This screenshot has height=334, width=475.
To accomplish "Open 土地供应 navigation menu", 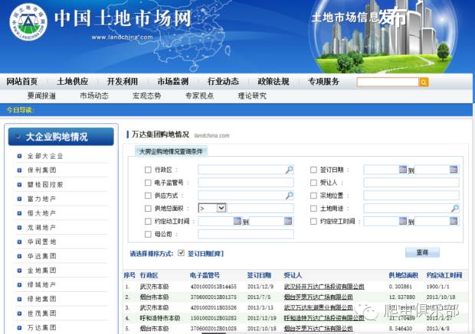I will click(73, 81).
